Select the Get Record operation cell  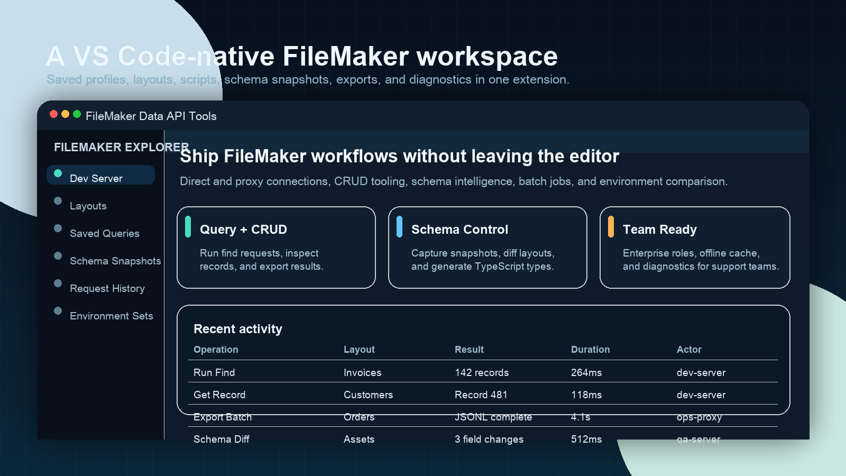pos(219,395)
